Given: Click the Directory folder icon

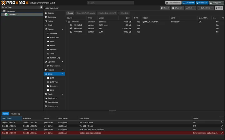Looking at the screenshot, I should coord(48,86).
